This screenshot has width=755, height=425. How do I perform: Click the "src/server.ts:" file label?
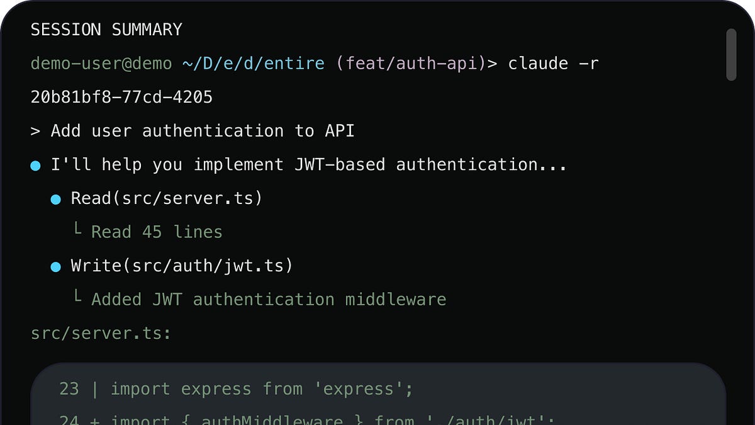point(101,333)
